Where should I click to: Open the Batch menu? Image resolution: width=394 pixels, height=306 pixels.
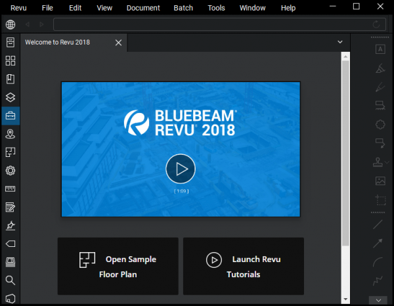point(183,8)
